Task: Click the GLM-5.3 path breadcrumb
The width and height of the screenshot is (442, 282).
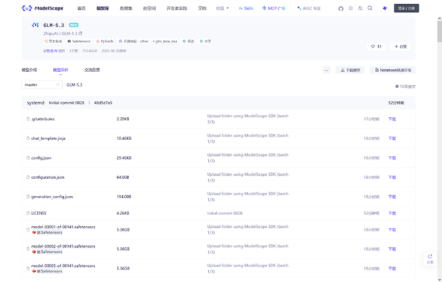Action: point(74,85)
